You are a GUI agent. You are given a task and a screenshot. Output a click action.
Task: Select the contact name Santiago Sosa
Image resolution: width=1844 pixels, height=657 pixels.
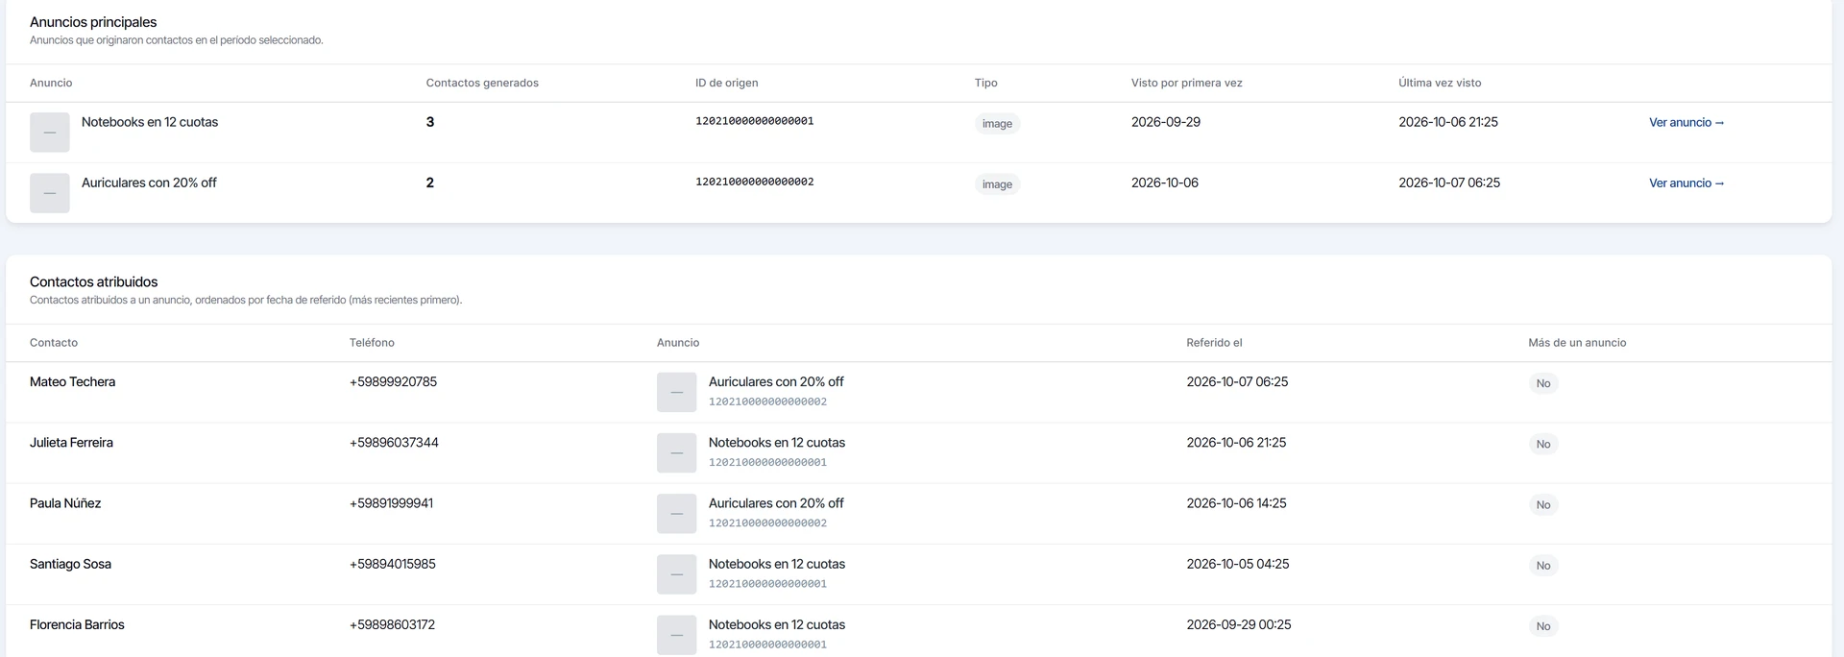click(x=71, y=564)
